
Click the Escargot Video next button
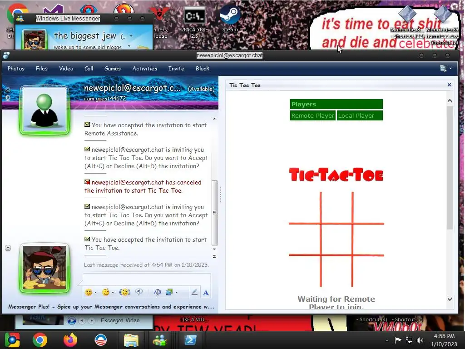pos(92,321)
